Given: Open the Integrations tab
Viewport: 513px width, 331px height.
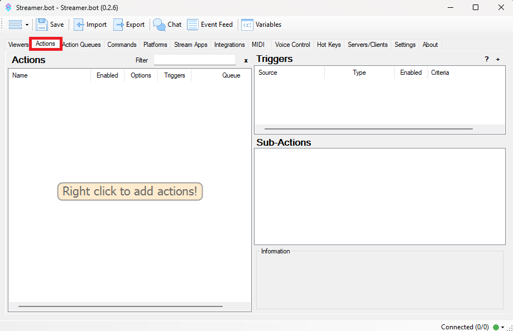Looking at the screenshot, I should [229, 45].
